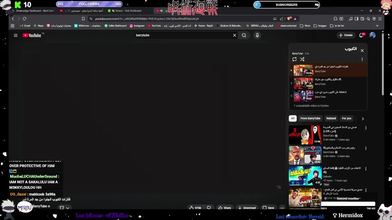Open the YouTube guide hamburger menu

(x=16, y=35)
